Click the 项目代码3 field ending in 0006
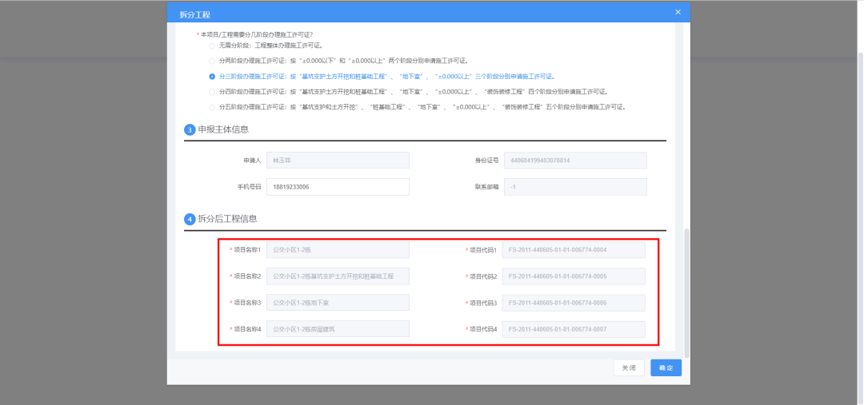The width and height of the screenshot is (864, 405). pos(574,303)
